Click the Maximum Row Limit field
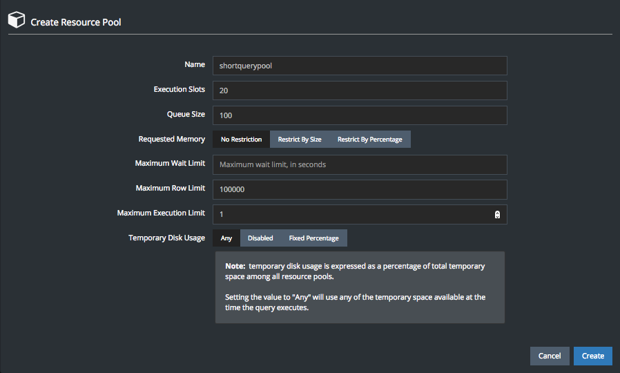The width and height of the screenshot is (620, 373). tap(359, 189)
